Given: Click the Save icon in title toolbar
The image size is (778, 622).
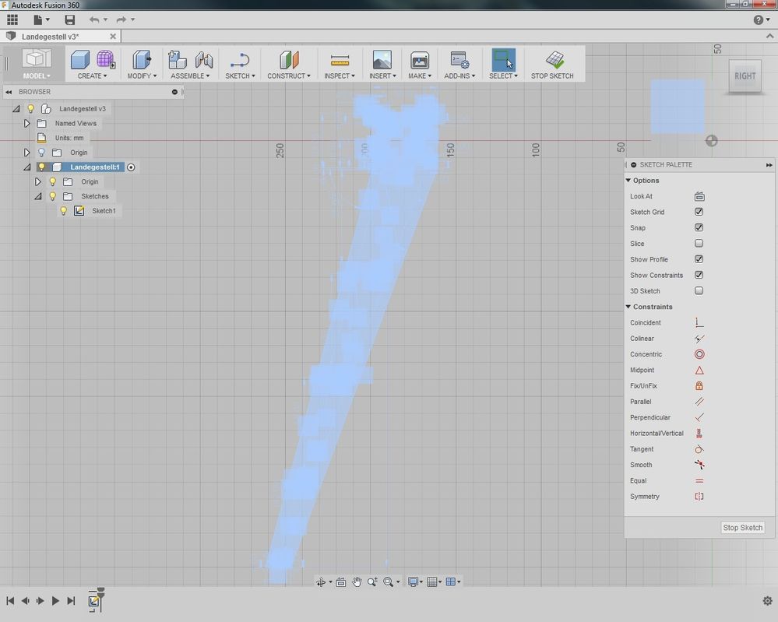Looking at the screenshot, I should (x=70, y=19).
